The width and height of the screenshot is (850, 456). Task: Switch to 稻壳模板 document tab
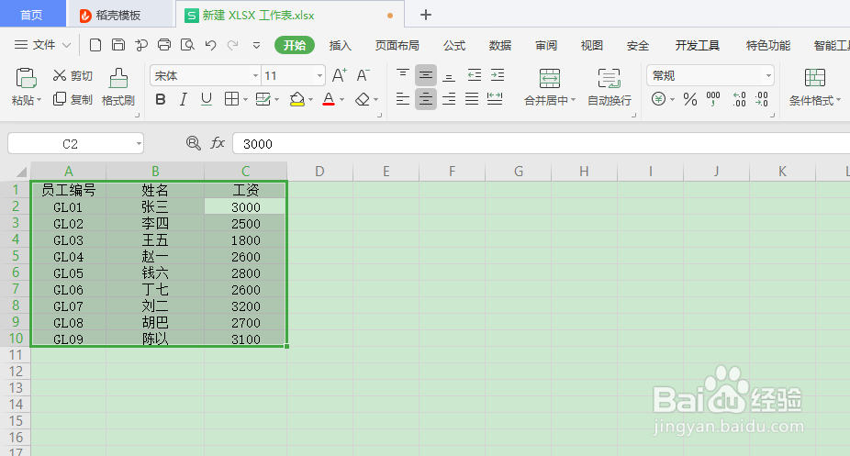point(118,16)
